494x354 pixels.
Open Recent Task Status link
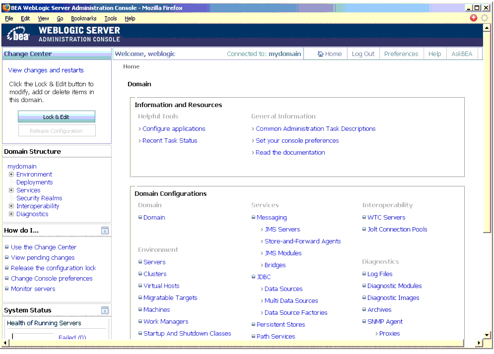[170, 140]
